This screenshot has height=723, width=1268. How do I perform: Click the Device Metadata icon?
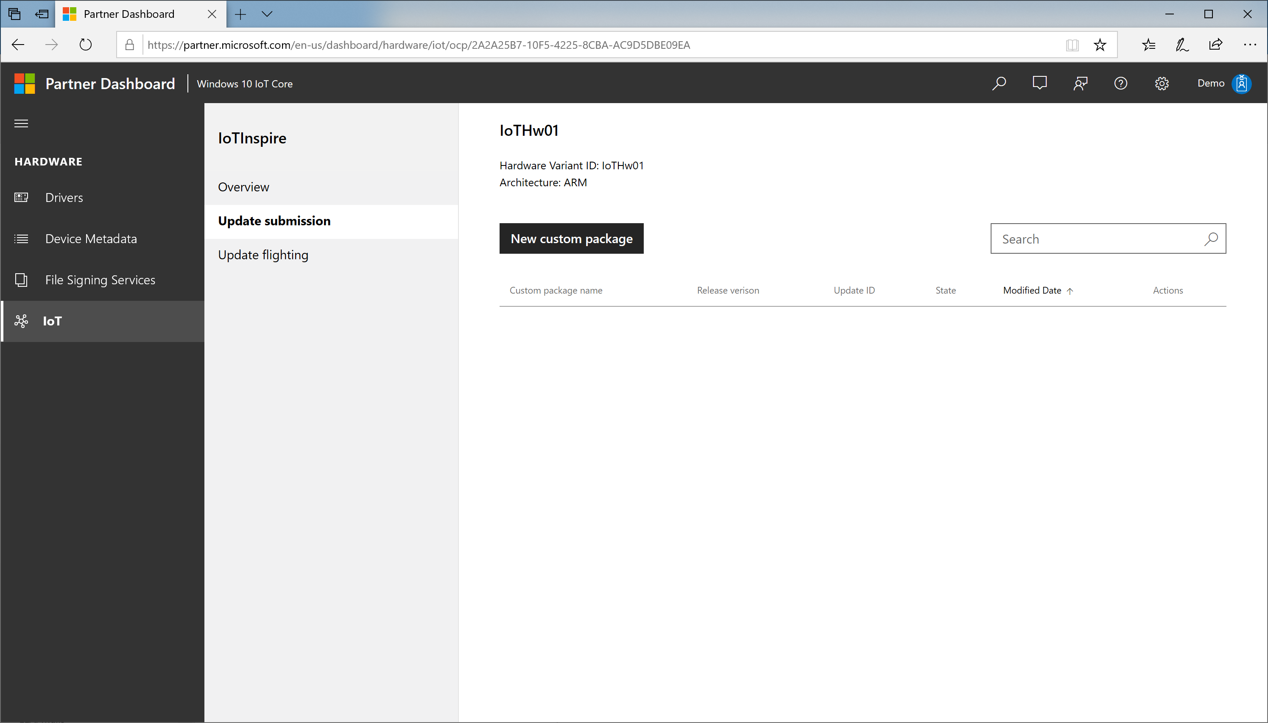(x=22, y=238)
